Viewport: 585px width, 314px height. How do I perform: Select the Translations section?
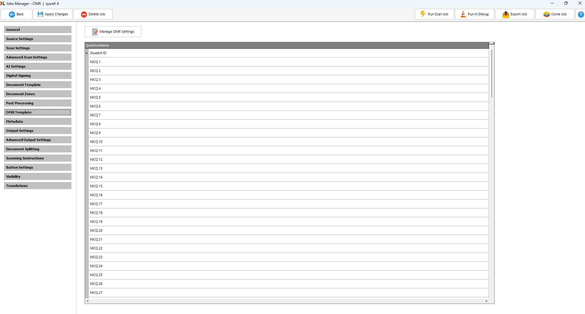[x=38, y=186]
